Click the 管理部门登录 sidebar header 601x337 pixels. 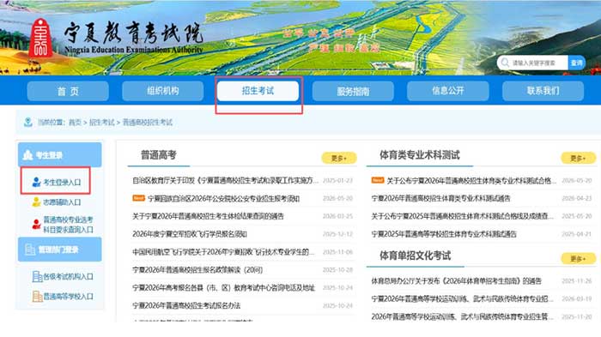coord(60,250)
